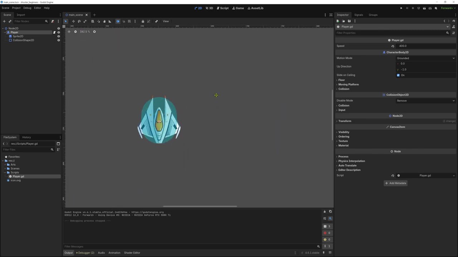This screenshot has width=458, height=257.
Task: Open the Shader Editor panel
Action: click(x=132, y=253)
